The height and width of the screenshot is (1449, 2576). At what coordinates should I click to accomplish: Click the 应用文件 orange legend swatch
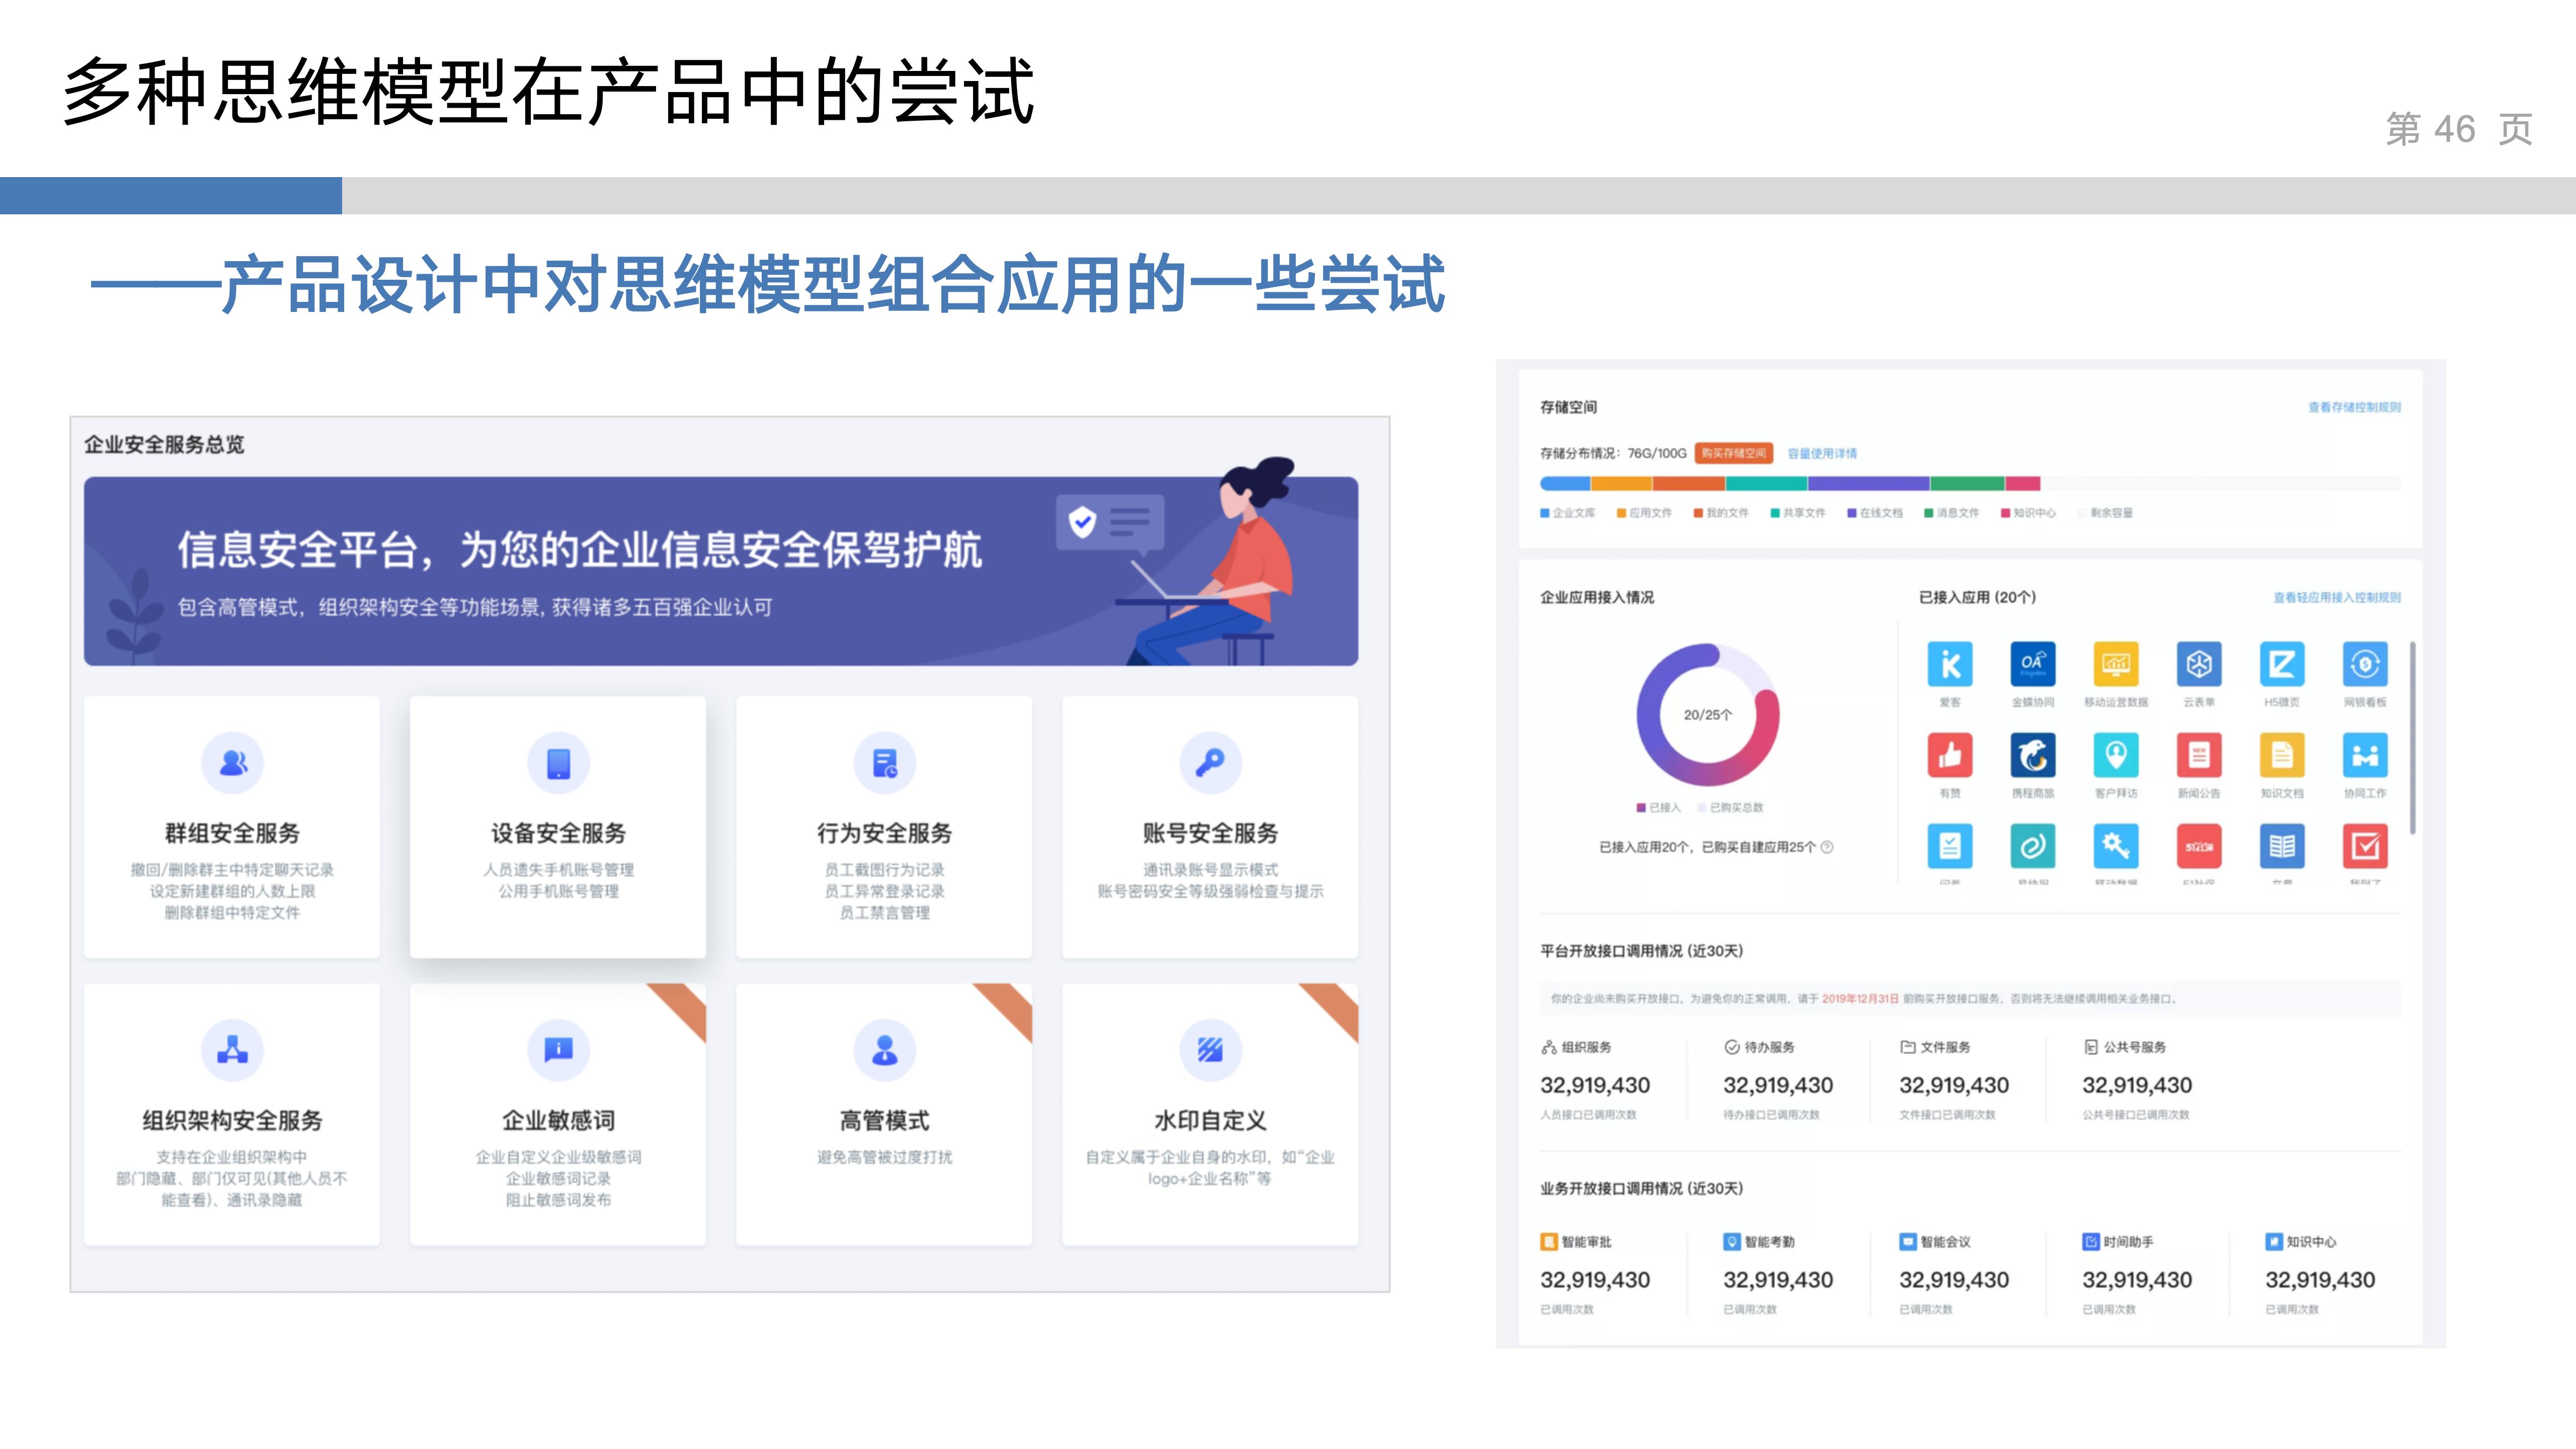point(1622,513)
